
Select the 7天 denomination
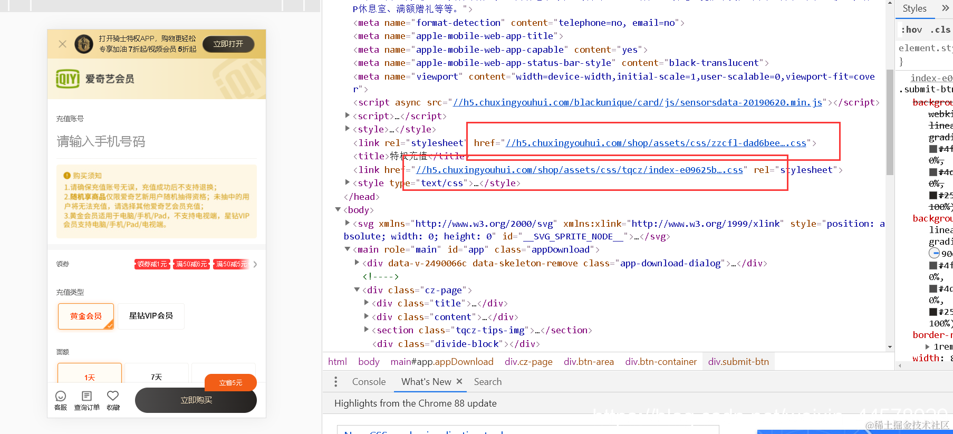click(x=156, y=373)
